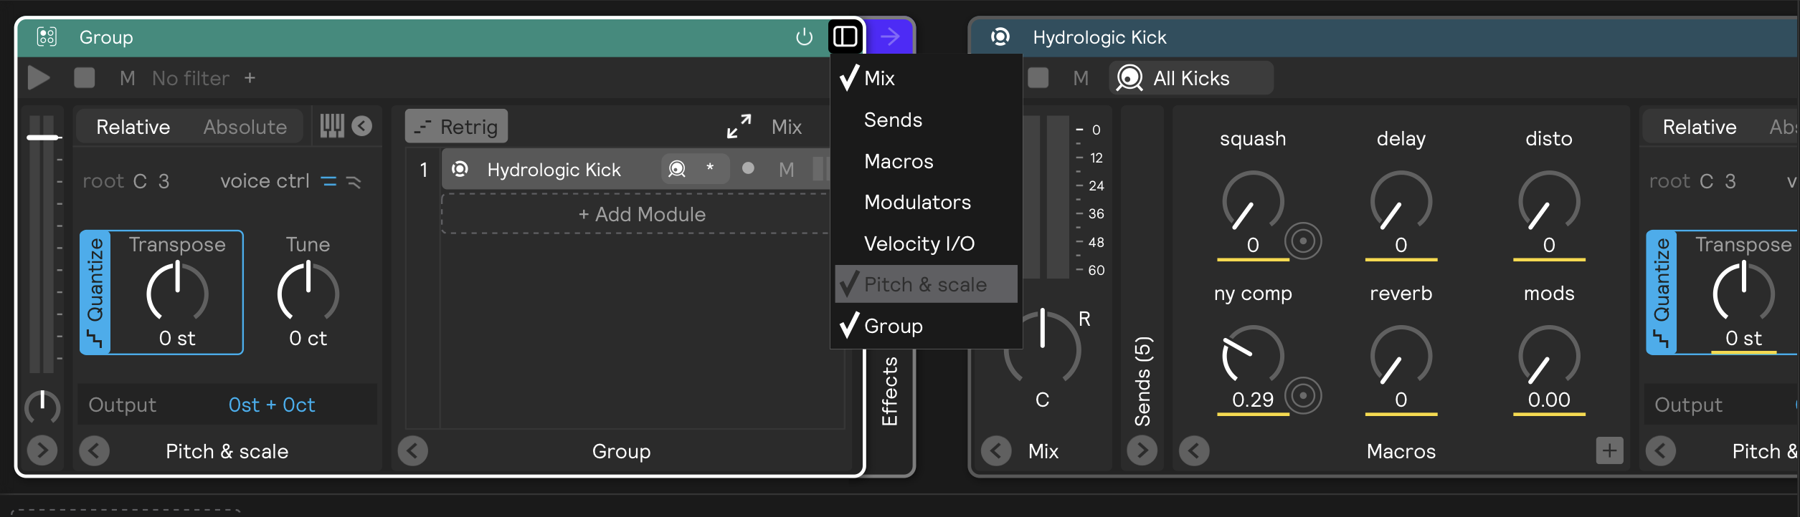
Task: Click the delay macro knob
Action: point(1401,201)
